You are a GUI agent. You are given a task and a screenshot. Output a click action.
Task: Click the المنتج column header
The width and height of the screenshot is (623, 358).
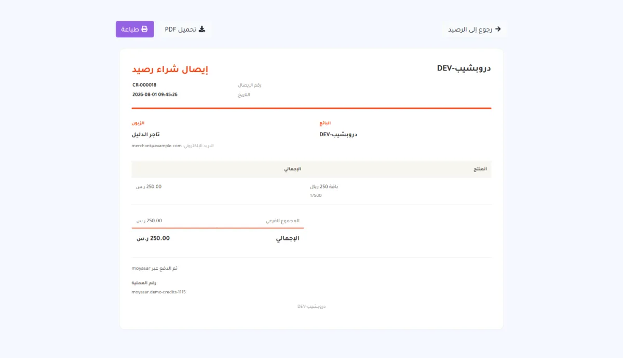coord(481,169)
